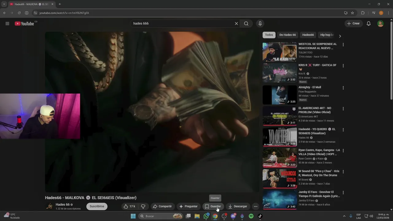Start voice search with the microphone
Screen dimensions: 393x221
pos(260,24)
